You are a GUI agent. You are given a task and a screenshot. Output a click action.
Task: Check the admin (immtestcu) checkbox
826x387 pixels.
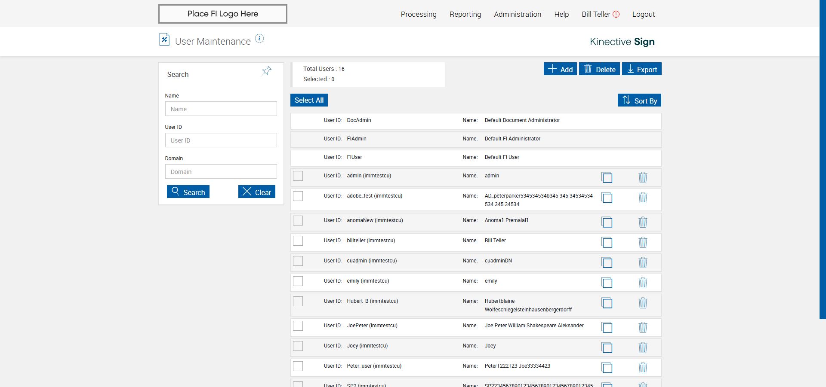(x=298, y=176)
